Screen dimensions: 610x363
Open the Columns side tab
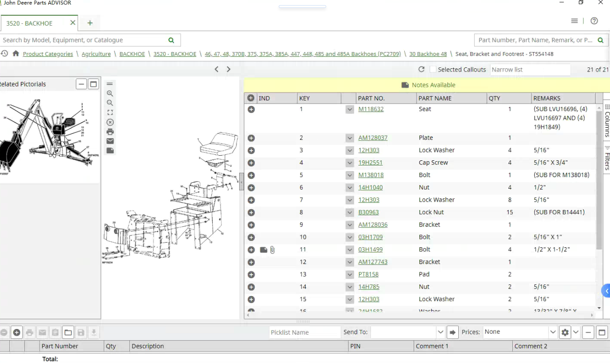pyautogui.click(x=607, y=120)
